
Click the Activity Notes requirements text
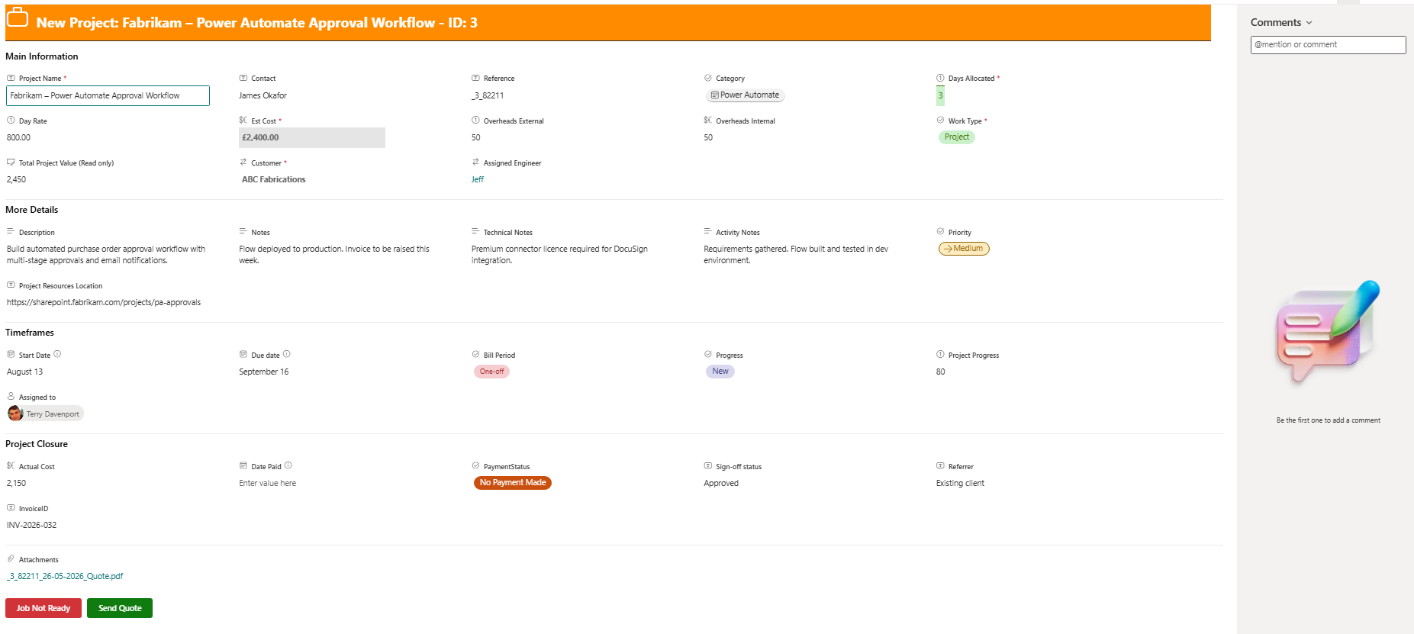(x=796, y=255)
